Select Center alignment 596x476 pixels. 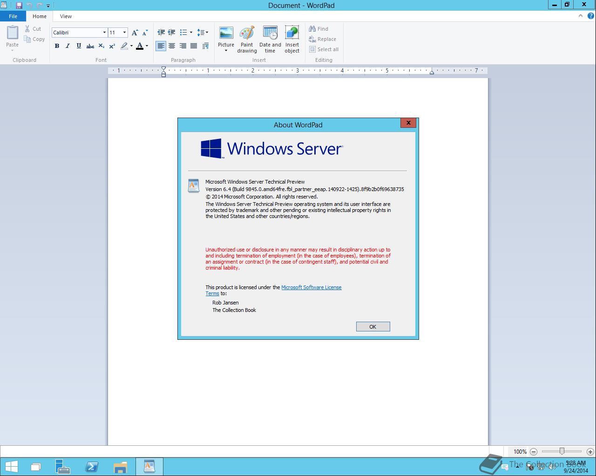pyautogui.click(x=172, y=46)
